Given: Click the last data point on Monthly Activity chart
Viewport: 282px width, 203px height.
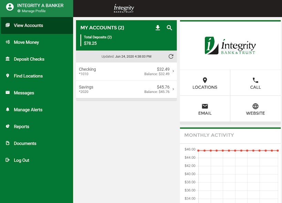Looking at the screenshot, I should tap(278, 151).
